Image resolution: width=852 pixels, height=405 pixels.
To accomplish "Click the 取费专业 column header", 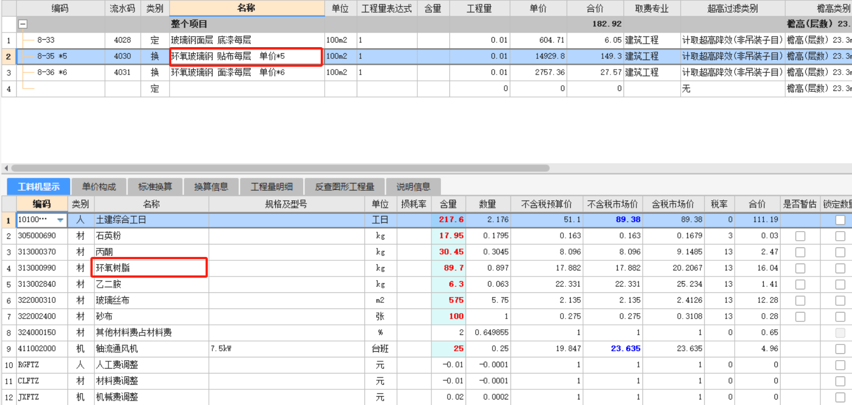I will click(x=651, y=8).
